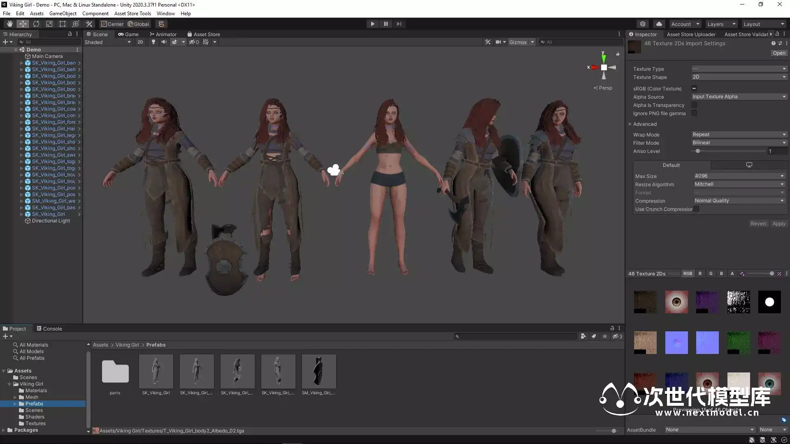Open the Max Size dropdown
This screenshot has height=444, width=790.
pos(739,176)
